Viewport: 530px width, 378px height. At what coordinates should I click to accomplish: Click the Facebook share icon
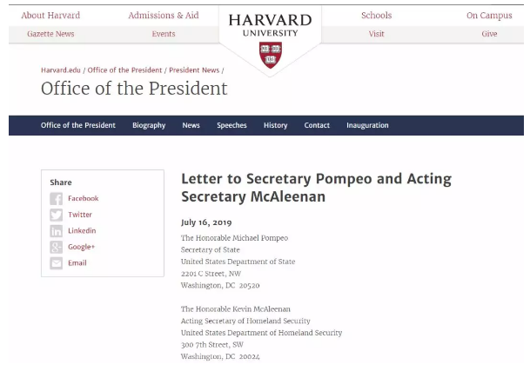click(57, 199)
